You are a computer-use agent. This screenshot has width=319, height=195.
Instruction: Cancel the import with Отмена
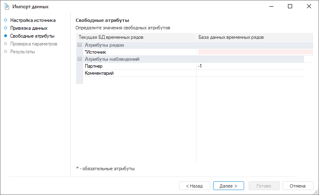click(x=297, y=186)
